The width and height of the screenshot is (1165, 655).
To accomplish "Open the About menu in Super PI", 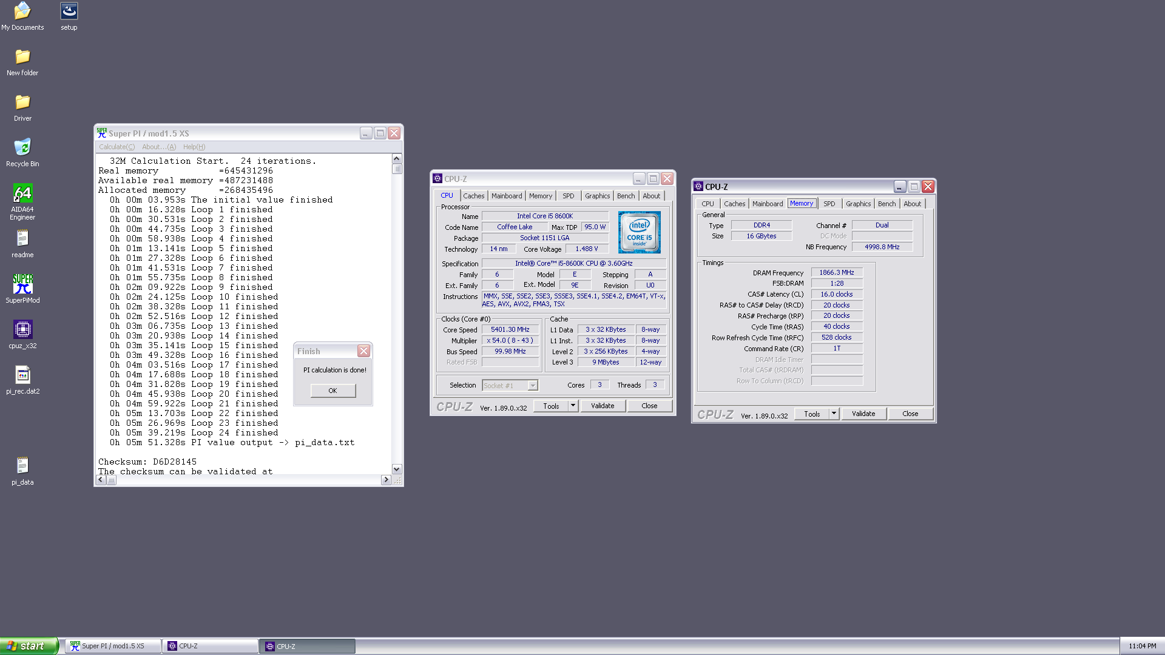I will [159, 147].
